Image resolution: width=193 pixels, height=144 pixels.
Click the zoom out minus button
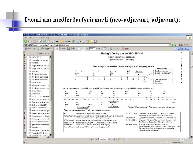point(87,49)
